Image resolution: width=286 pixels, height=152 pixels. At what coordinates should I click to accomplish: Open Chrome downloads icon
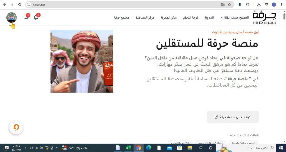tap(259, 4)
